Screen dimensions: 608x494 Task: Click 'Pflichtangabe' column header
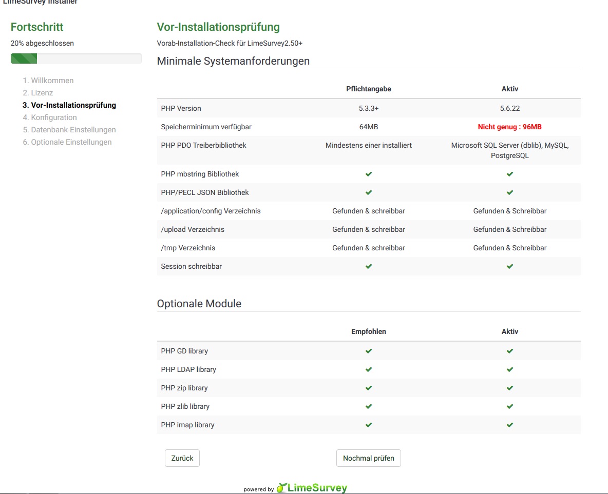click(x=368, y=89)
